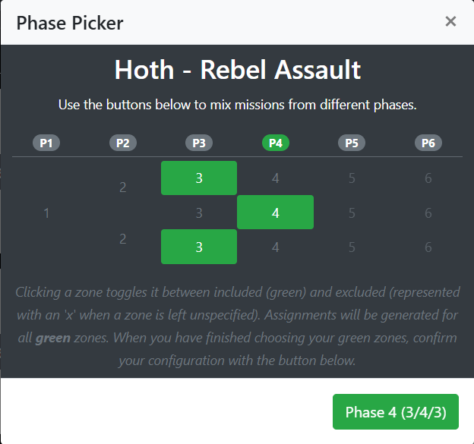Exclude the green middle-row zone 4
This screenshot has height=444, width=474.
275,213
